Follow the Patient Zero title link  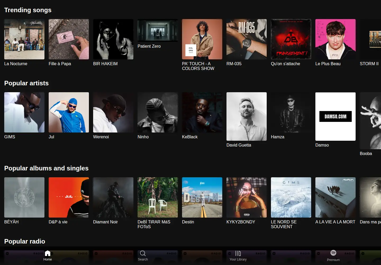click(x=149, y=46)
